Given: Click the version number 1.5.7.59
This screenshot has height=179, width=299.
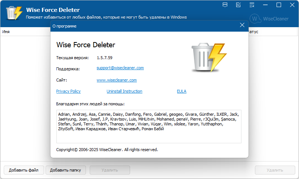Looking at the screenshot, I should (x=105, y=58).
